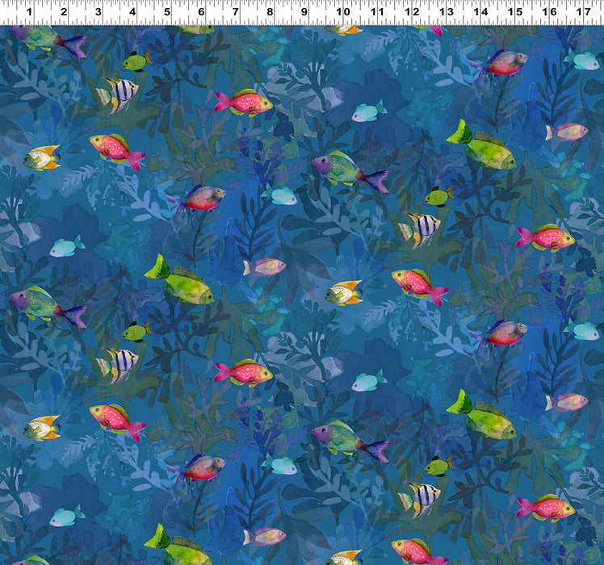Click the number 7 on the ruler
Image resolution: width=604 pixels, height=565 pixels.
click(235, 12)
